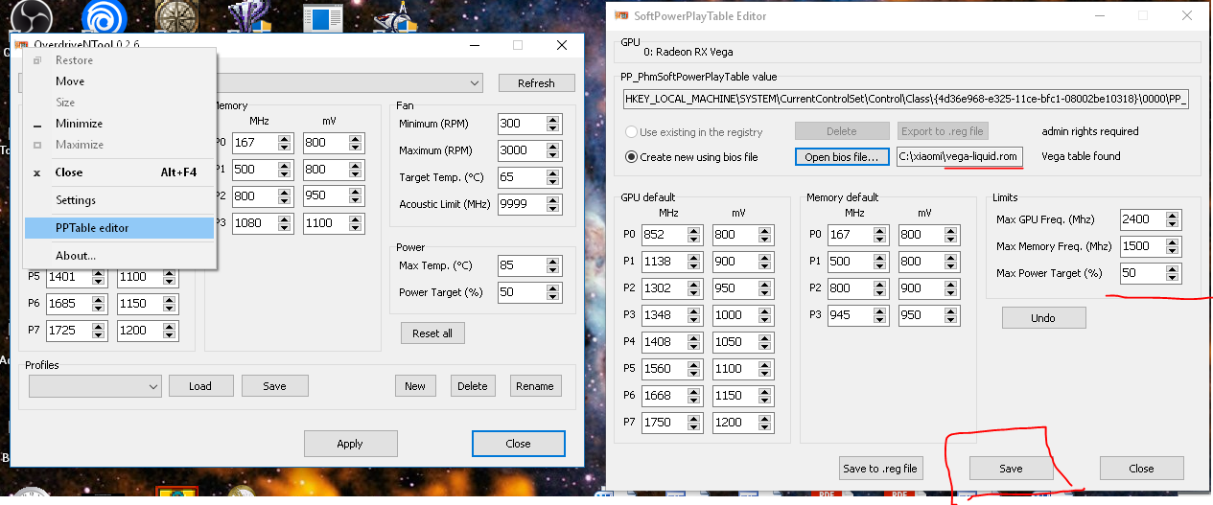Click the Rename profile button
Image resolution: width=1213 pixels, height=505 pixels.
pos(535,386)
